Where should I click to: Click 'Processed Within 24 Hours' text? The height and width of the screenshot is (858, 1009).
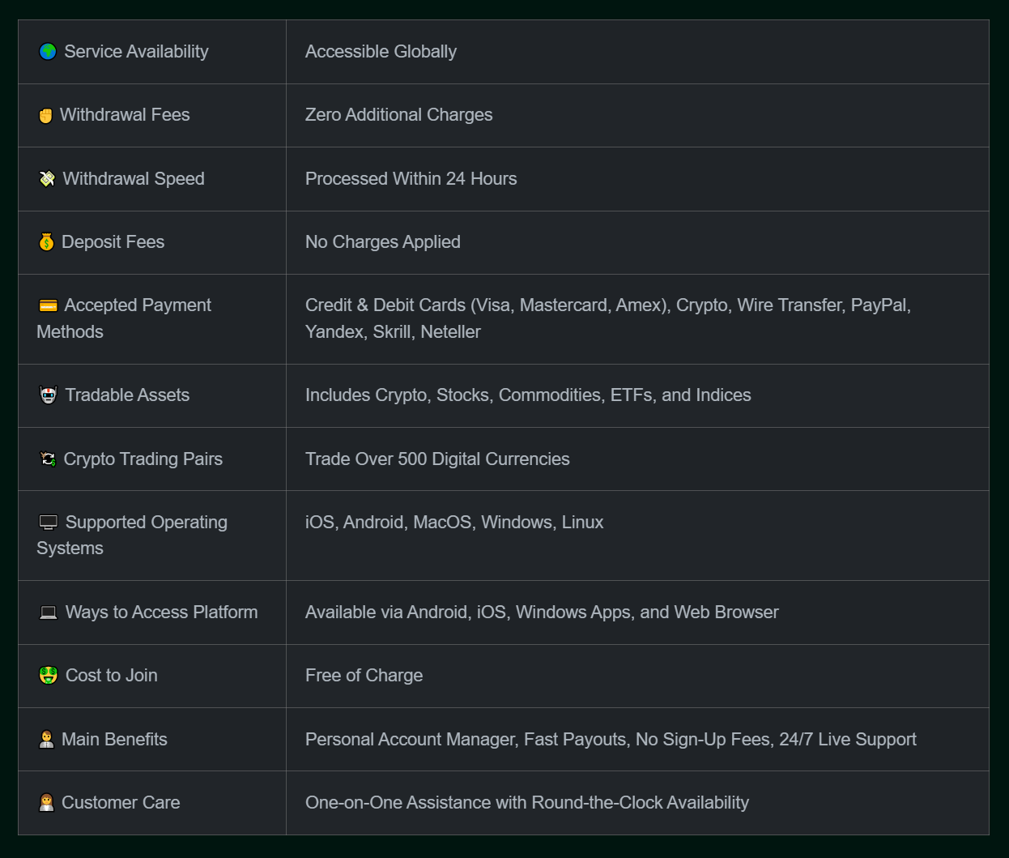pos(411,179)
